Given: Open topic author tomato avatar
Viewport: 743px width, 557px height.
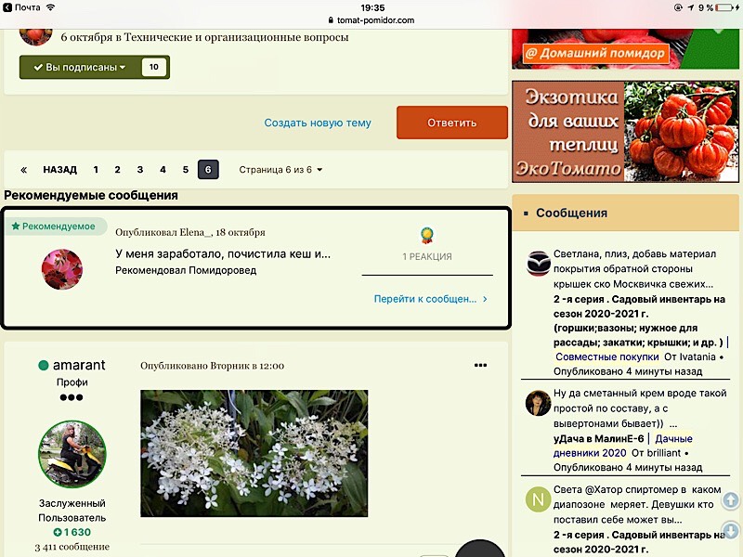Looking at the screenshot, I should [35, 36].
